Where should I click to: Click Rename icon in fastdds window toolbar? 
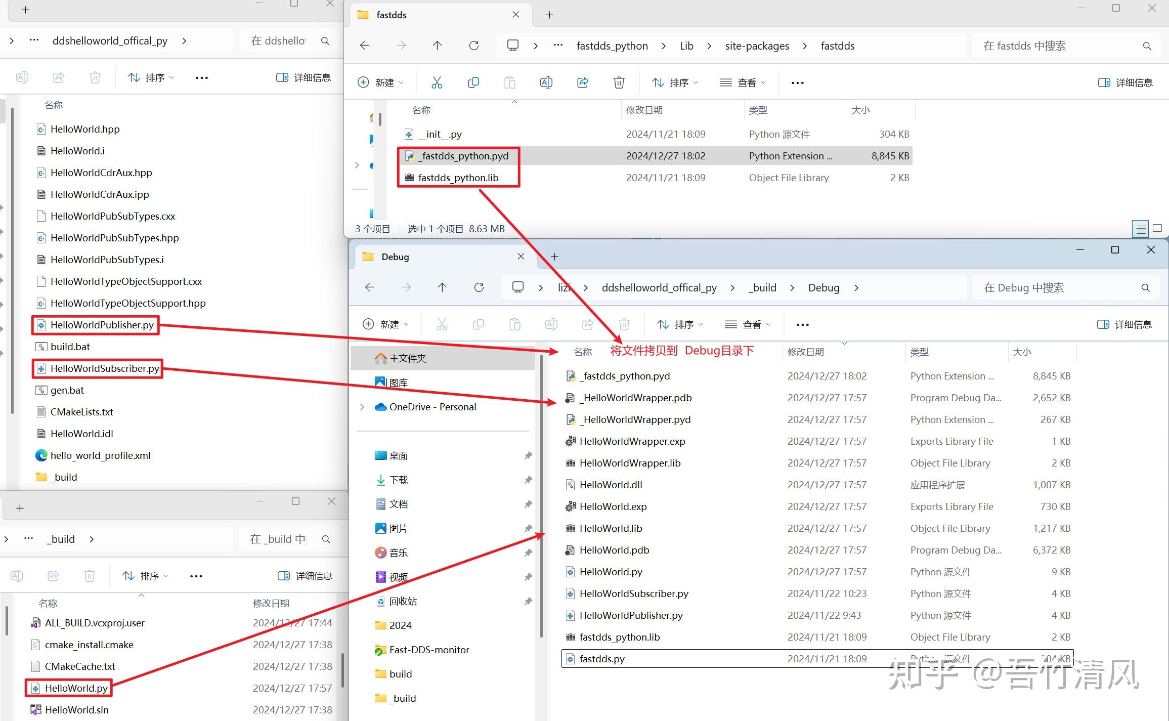point(546,82)
